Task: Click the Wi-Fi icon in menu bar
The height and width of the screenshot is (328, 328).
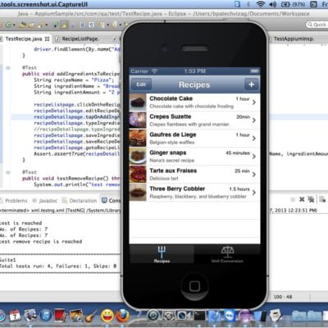Action: 261,4
